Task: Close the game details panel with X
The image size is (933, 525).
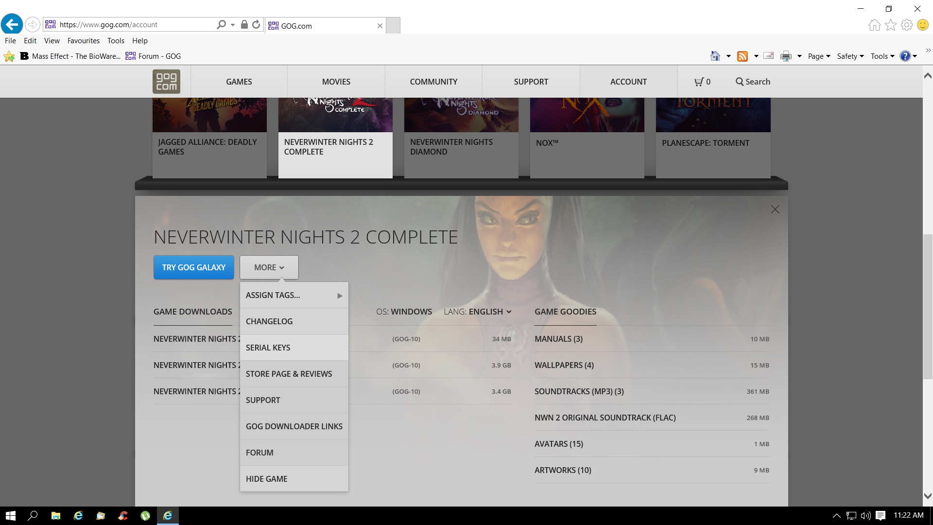Action: coord(775,210)
